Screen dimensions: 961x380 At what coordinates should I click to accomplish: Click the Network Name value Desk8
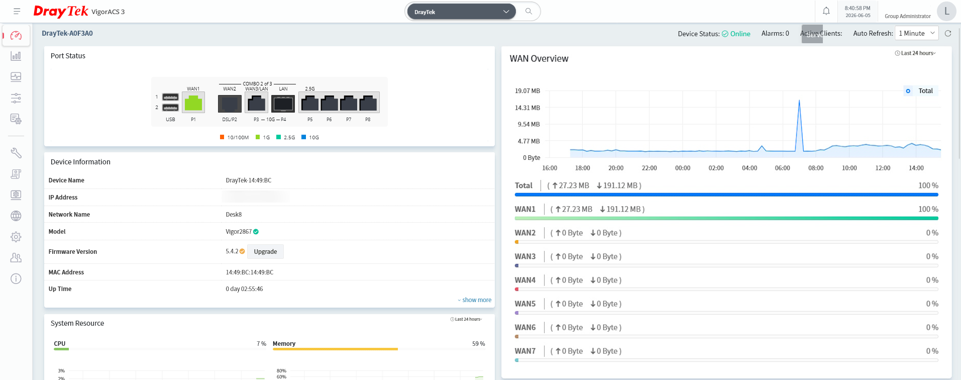click(234, 215)
